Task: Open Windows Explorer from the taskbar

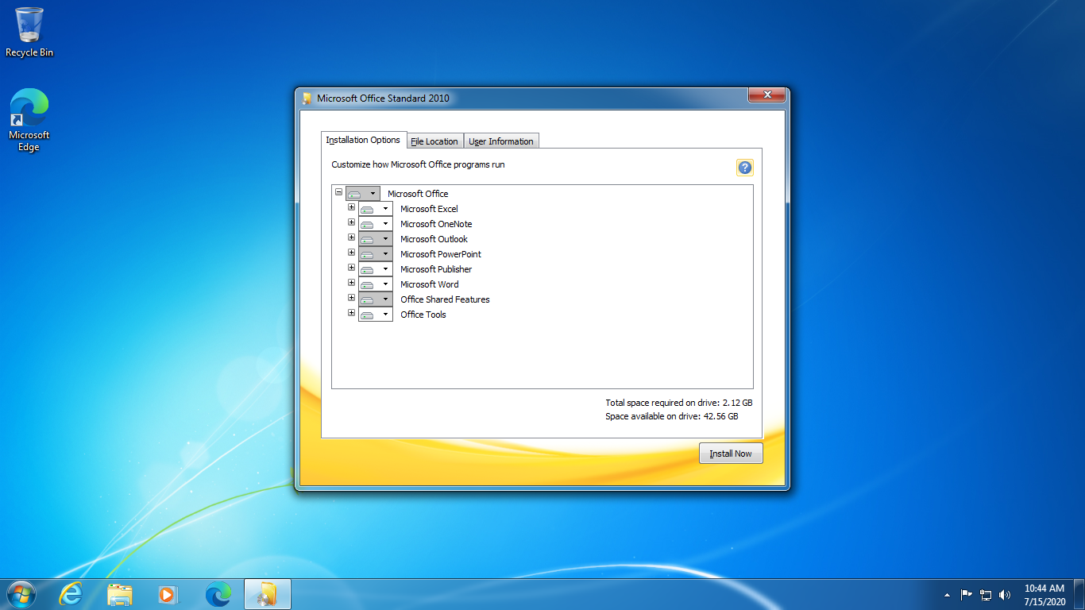Action: [x=120, y=594]
